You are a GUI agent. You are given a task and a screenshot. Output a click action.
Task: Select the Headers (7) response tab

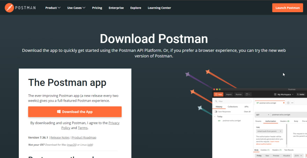pyautogui.click(x=277, y=150)
